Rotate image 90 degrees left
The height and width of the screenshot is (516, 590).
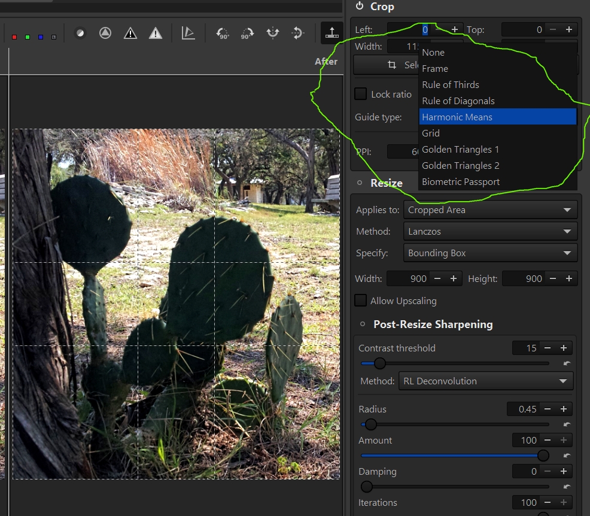[x=223, y=34]
